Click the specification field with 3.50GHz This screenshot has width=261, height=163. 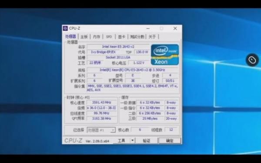pos(133,70)
